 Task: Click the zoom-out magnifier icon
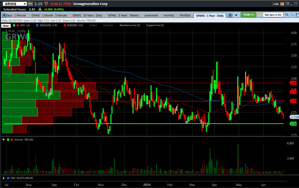click(292, 15)
